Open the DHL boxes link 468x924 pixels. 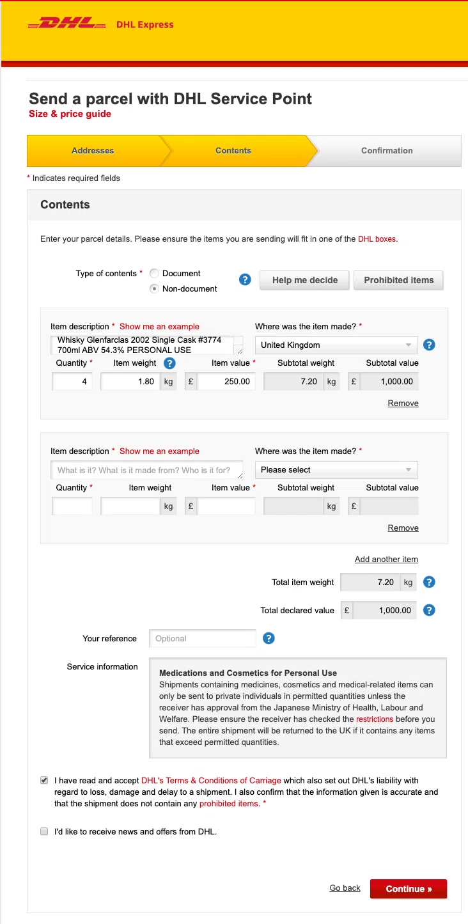point(377,239)
